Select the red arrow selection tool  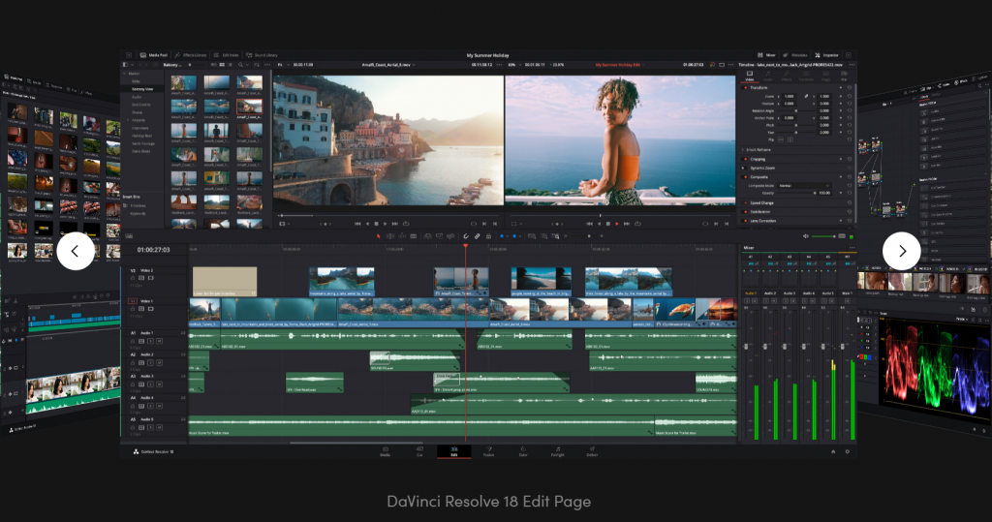pyautogui.click(x=379, y=236)
